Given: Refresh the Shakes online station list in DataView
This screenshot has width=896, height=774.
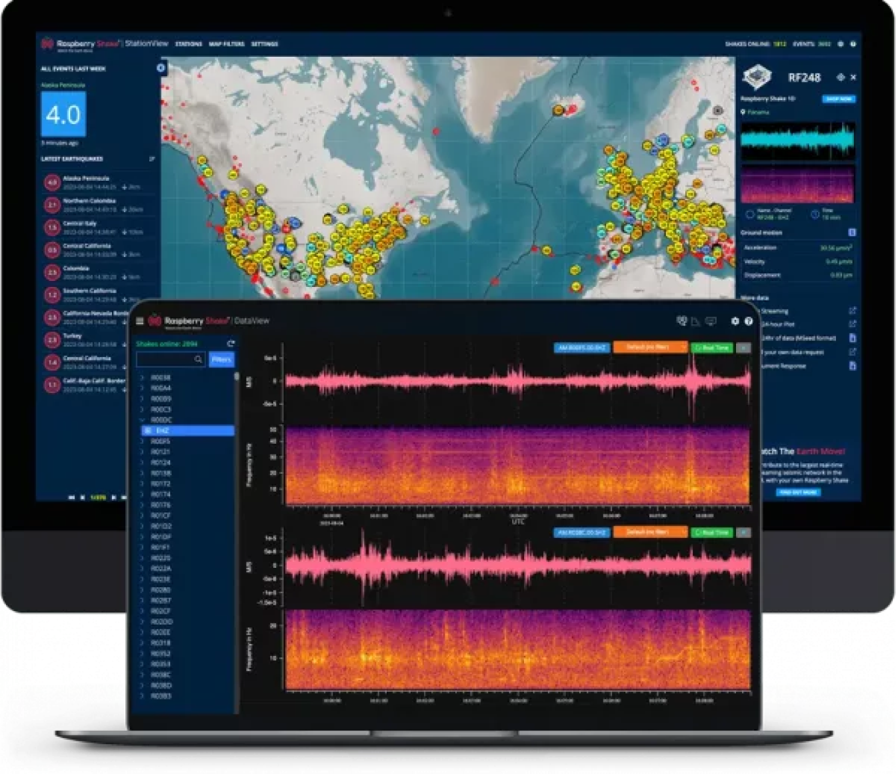Looking at the screenshot, I should tap(231, 344).
